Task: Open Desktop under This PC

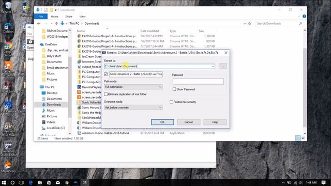Action: 52,93
